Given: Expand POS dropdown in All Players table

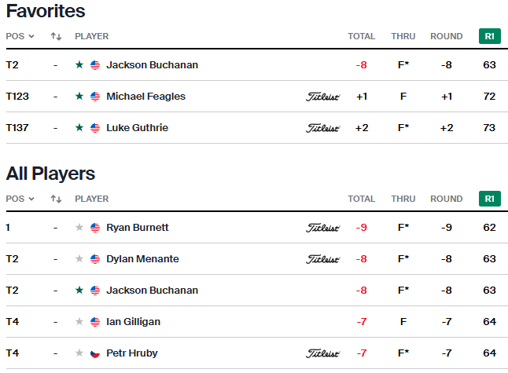Looking at the screenshot, I should click(20, 199).
